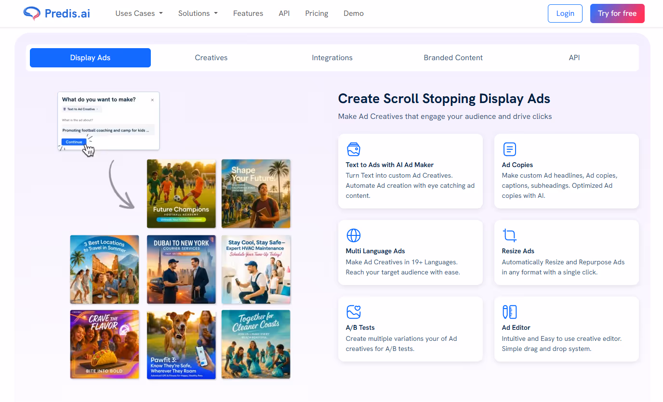Open the Together for Cleaner Coasts ad
Viewport: 663px width, 402px height.
pos(256,344)
